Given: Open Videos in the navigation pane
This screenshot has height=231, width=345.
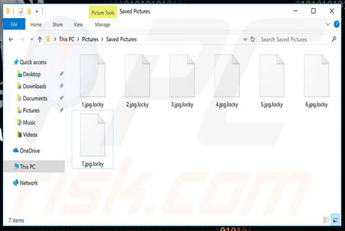Looking at the screenshot, I should point(27,135).
